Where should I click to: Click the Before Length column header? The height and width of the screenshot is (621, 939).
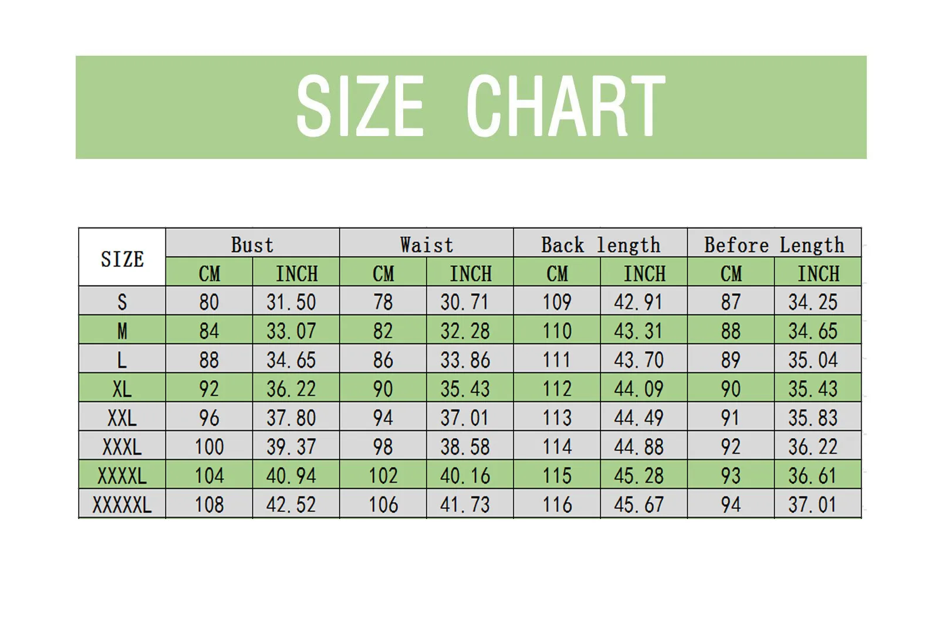pos(774,244)
